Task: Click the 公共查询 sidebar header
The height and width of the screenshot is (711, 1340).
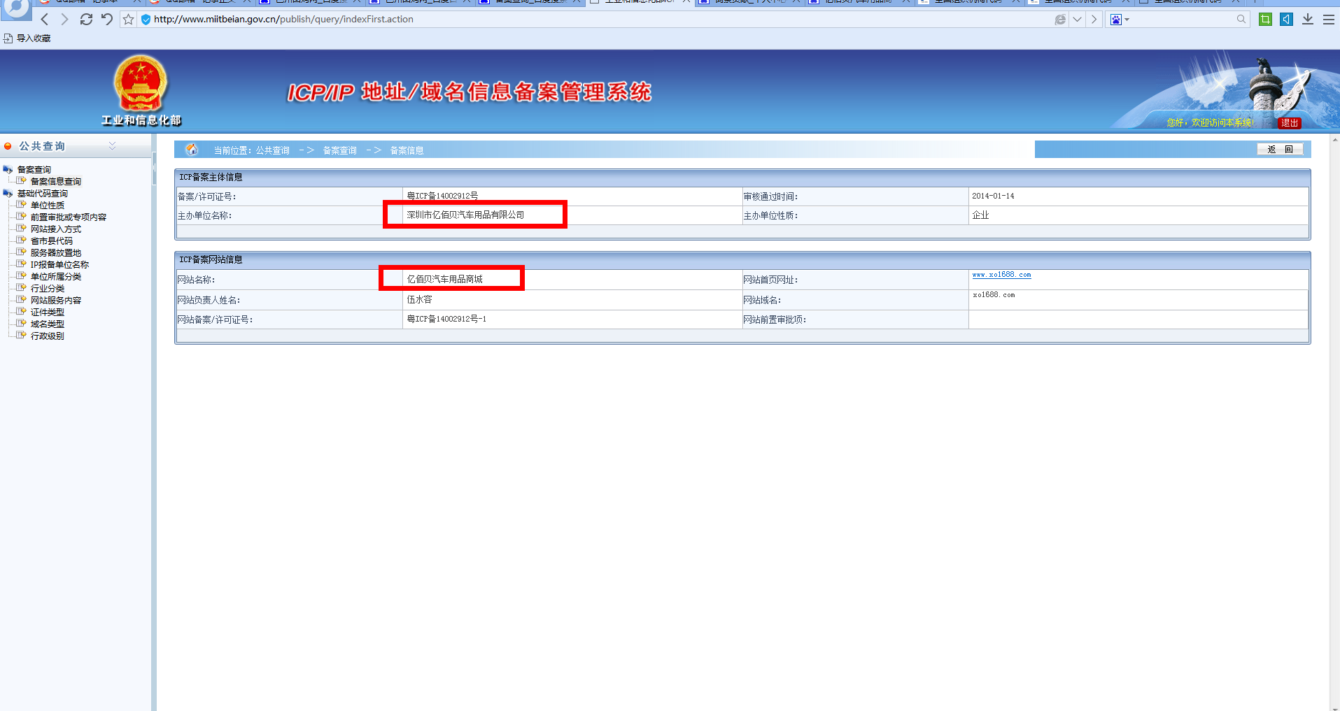Action: [x=42, y=146]
